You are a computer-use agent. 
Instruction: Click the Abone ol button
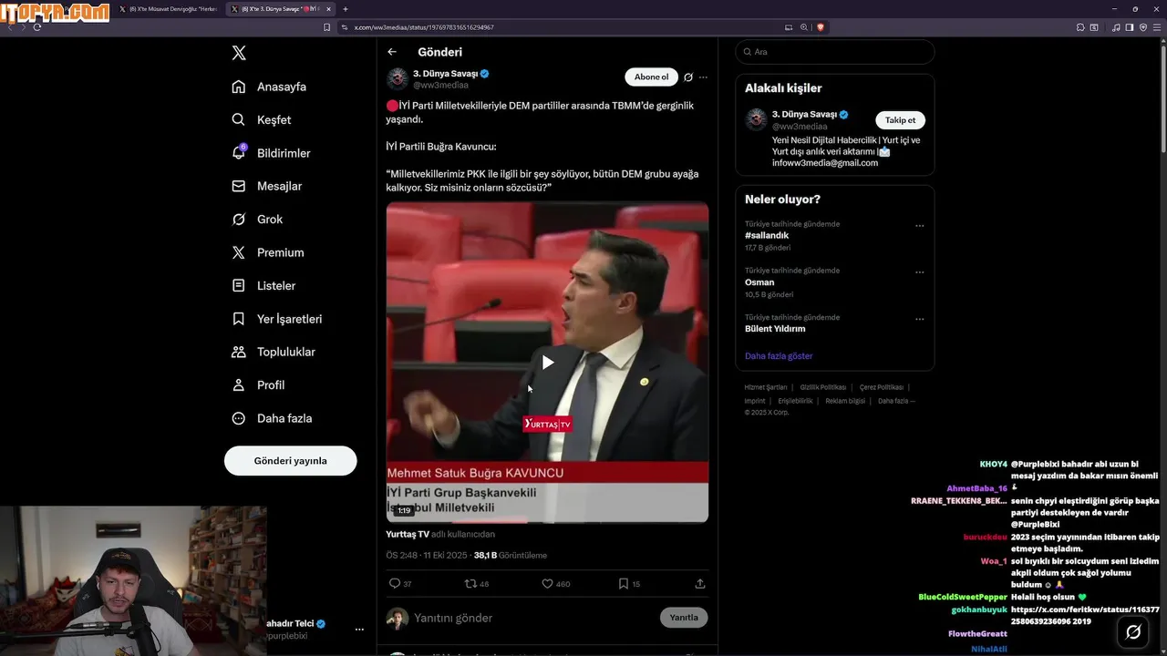tap(651, 77)
